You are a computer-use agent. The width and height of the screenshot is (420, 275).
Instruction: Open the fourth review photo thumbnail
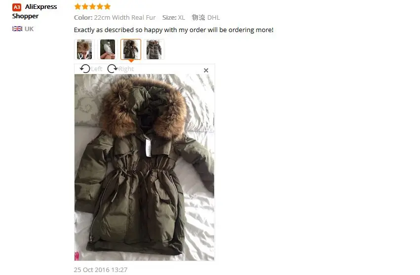pos(154,49)
